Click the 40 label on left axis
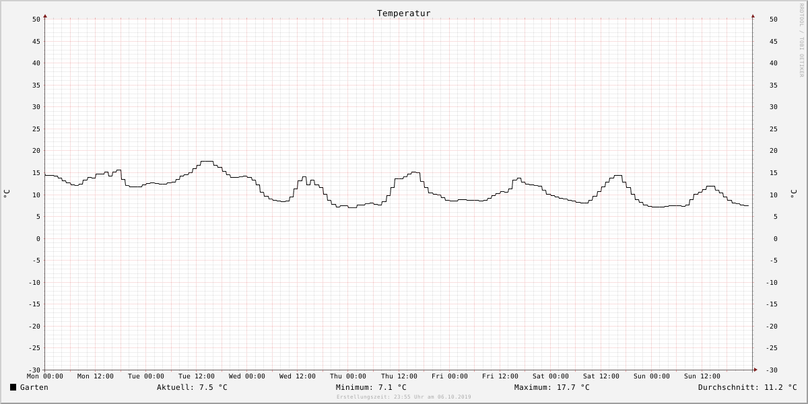Viewport: 808px width, 404px height. click(x=36, y=63)
